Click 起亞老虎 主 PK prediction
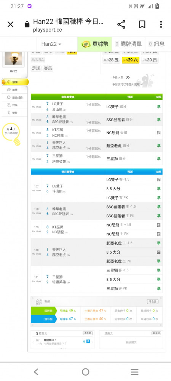The width and height of the screenshot is (171, 381). (x=118, y=261)
